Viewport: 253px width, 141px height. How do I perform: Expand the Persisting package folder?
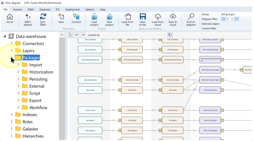19,79
